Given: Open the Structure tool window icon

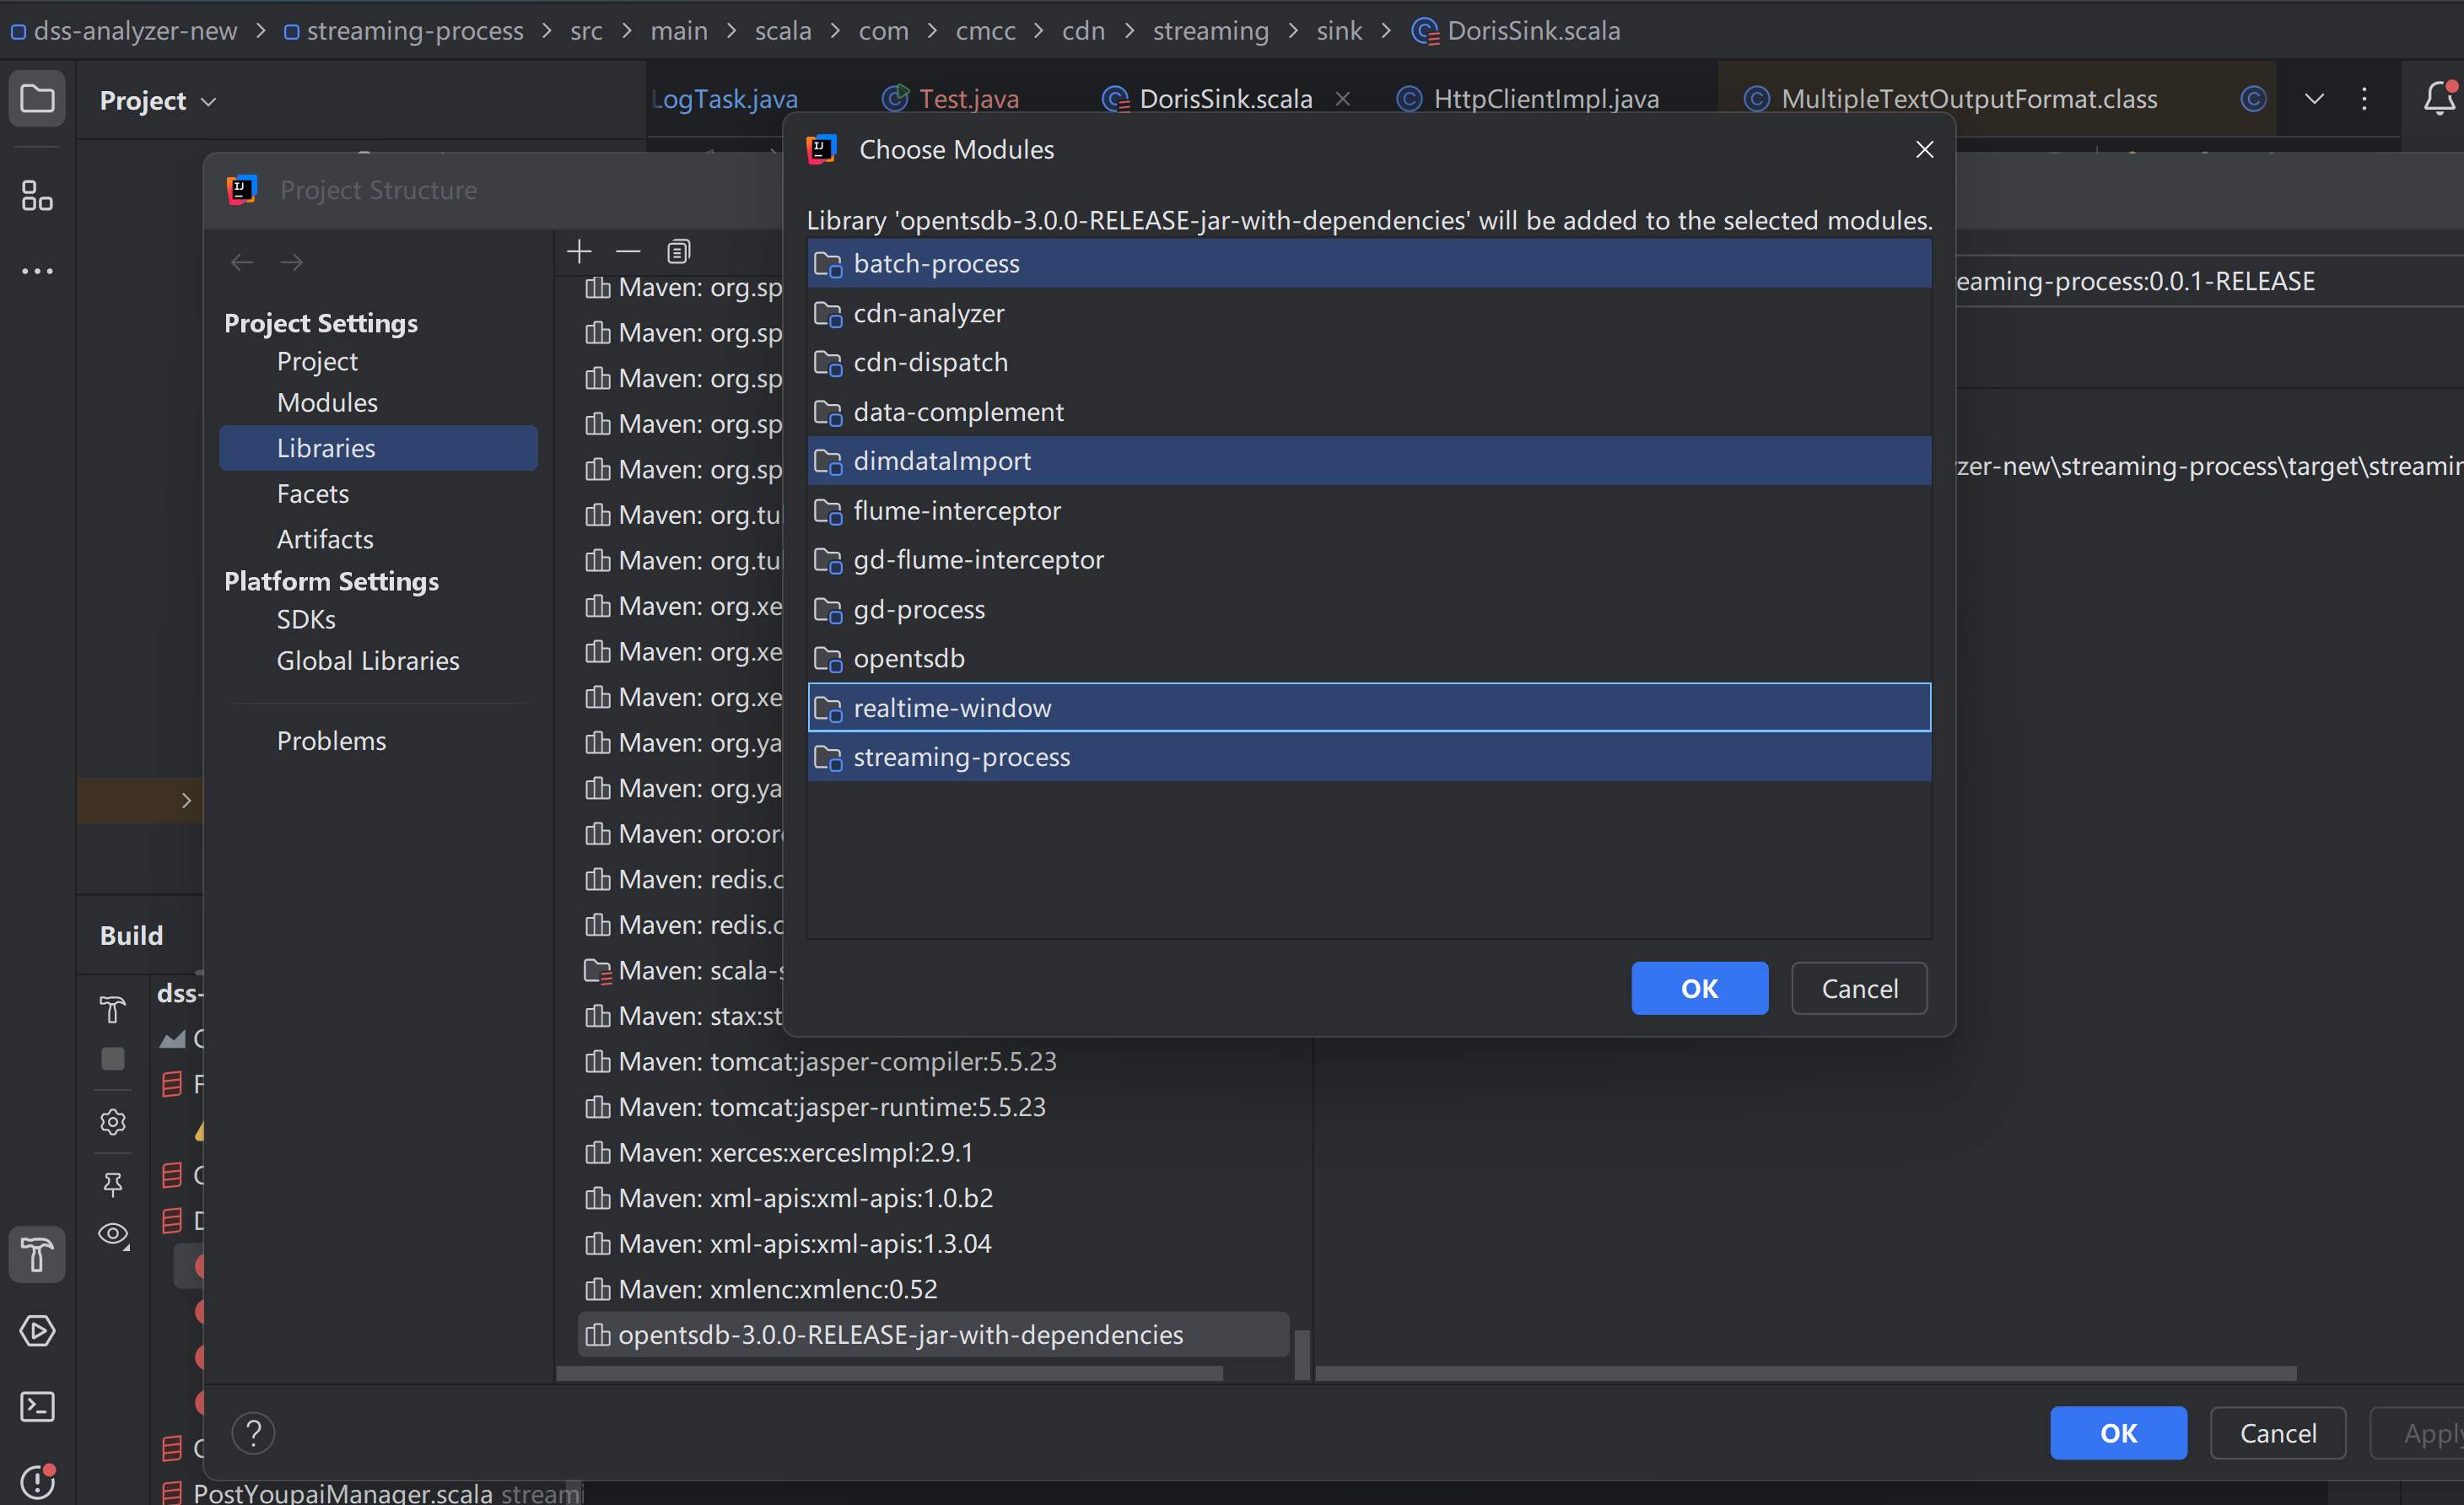Looking at the screenshot, I should click(37, 196).
